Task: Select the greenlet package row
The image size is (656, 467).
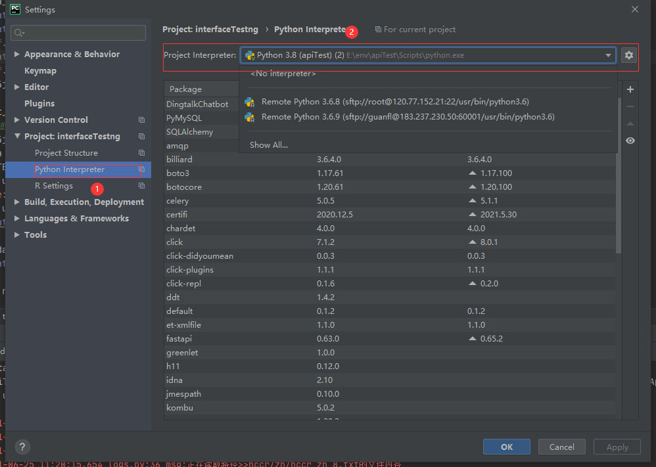Action: 390,353
